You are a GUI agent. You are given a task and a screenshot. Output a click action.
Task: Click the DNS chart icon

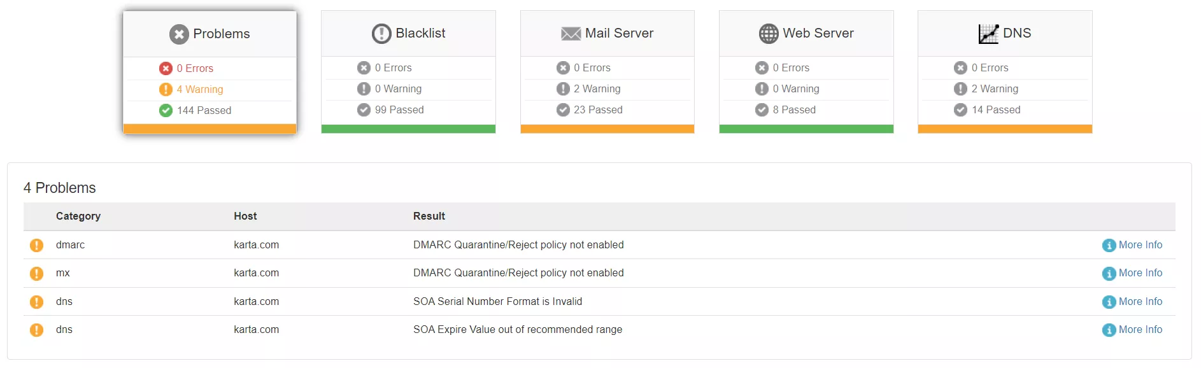[x=988, y=34]
